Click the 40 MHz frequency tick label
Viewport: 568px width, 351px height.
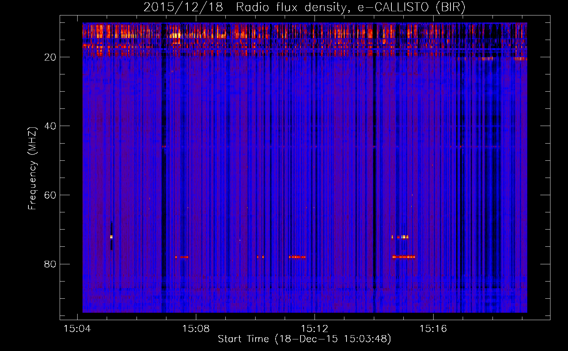pyautogui.click(x=50, y=126)
